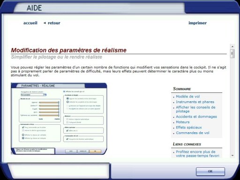
Task: Open the Modèle de vol section
Action: click(x=188, y=97)
